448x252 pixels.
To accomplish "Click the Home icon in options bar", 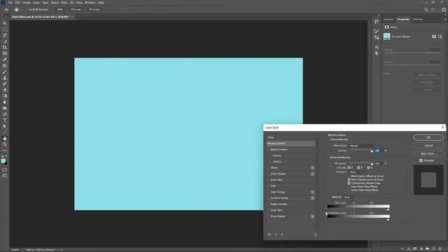I will click(x=6, y=9).
